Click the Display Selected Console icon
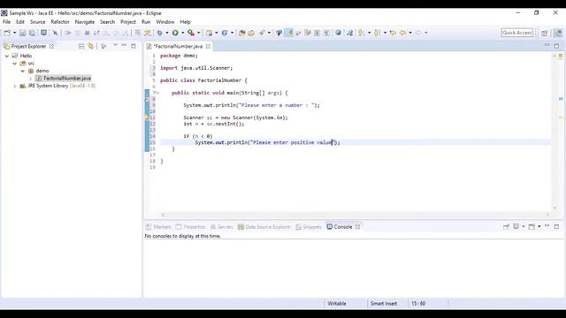 (x=516, y=226)
